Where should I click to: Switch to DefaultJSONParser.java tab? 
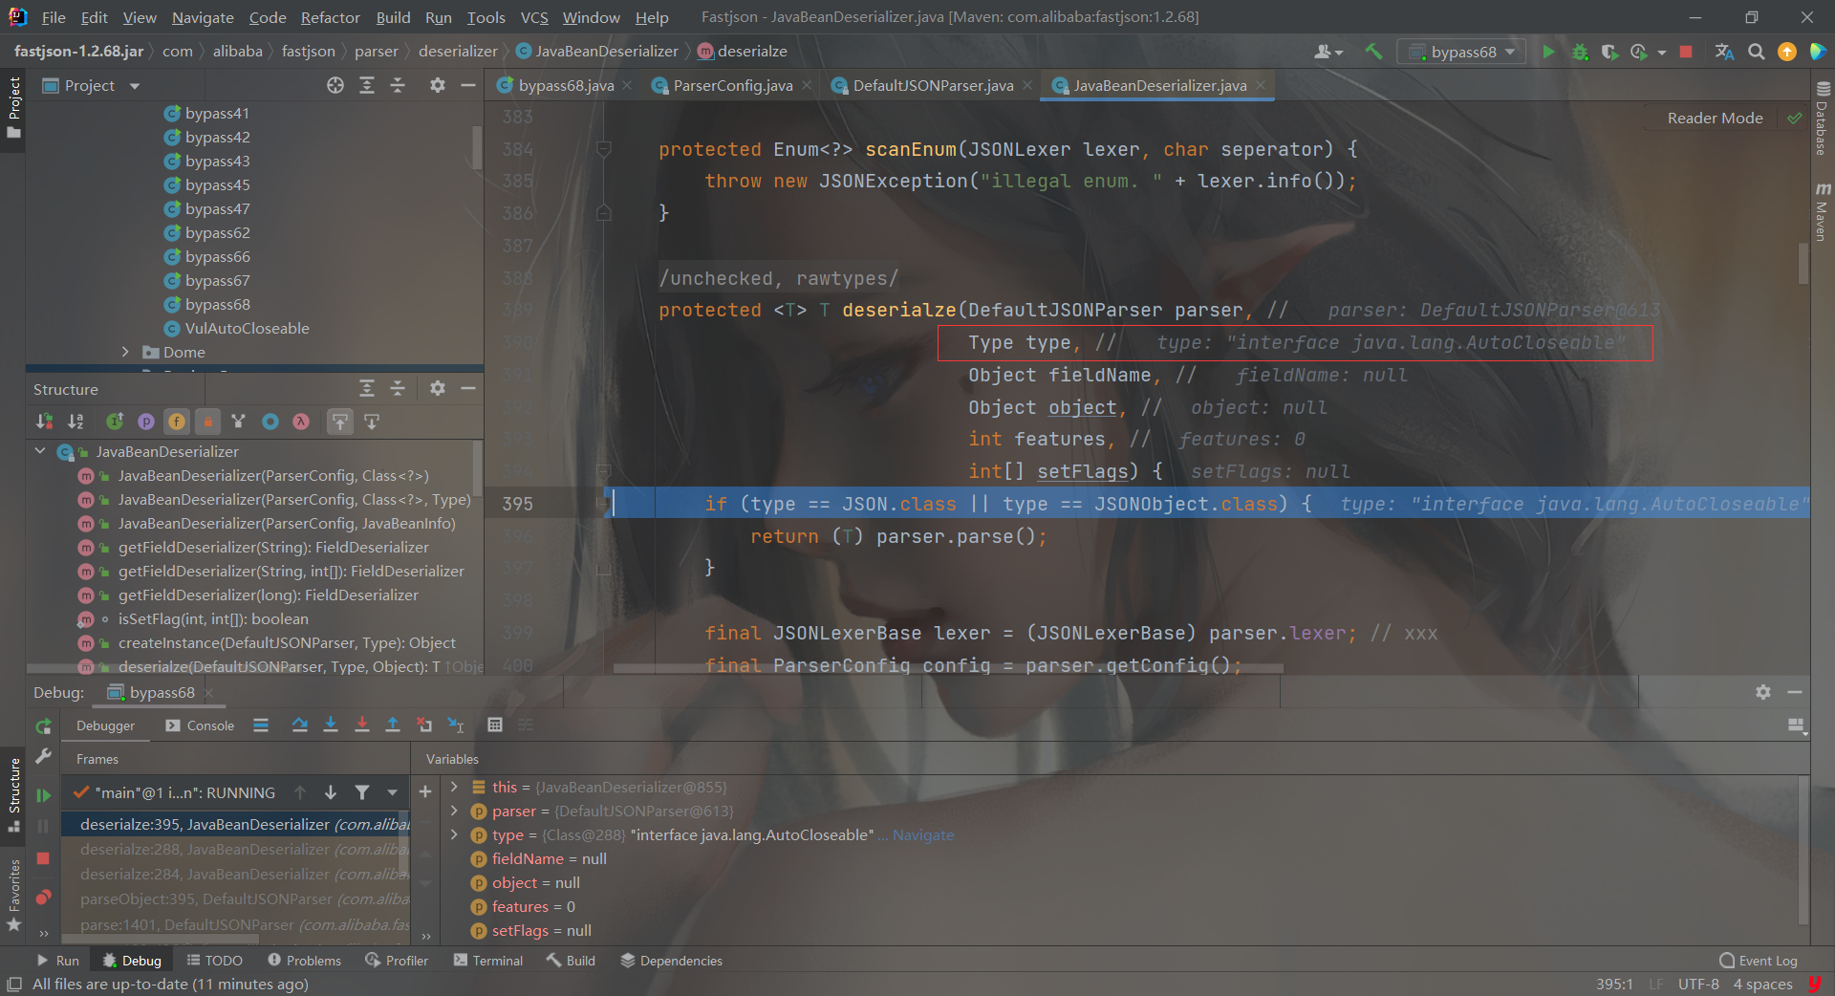click(932, 85)
